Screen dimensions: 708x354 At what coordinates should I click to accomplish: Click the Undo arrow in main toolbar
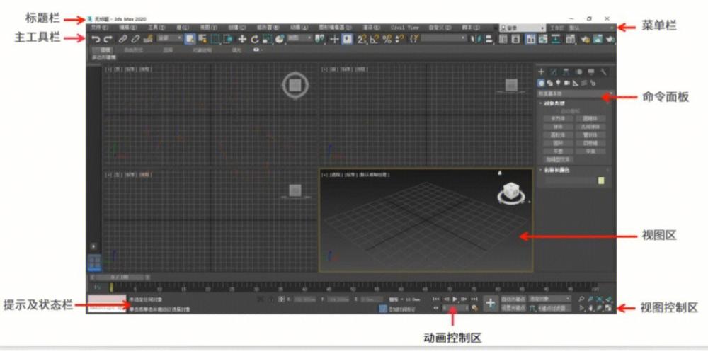tap(96, 39)
